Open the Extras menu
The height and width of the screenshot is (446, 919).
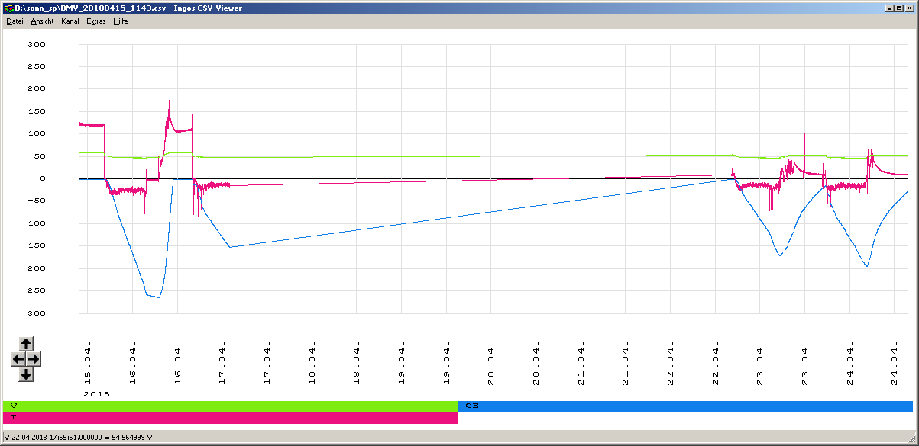95,21
